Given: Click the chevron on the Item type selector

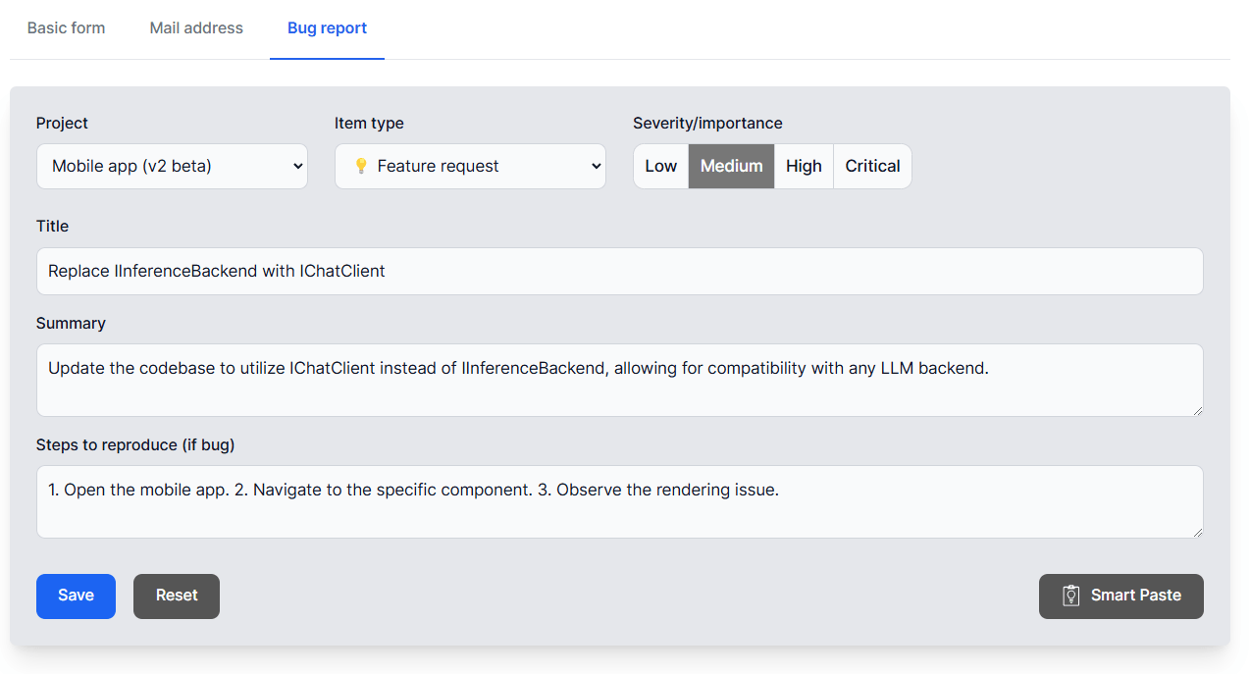Looking at the screenshot, I should click(x=596, y=166).
